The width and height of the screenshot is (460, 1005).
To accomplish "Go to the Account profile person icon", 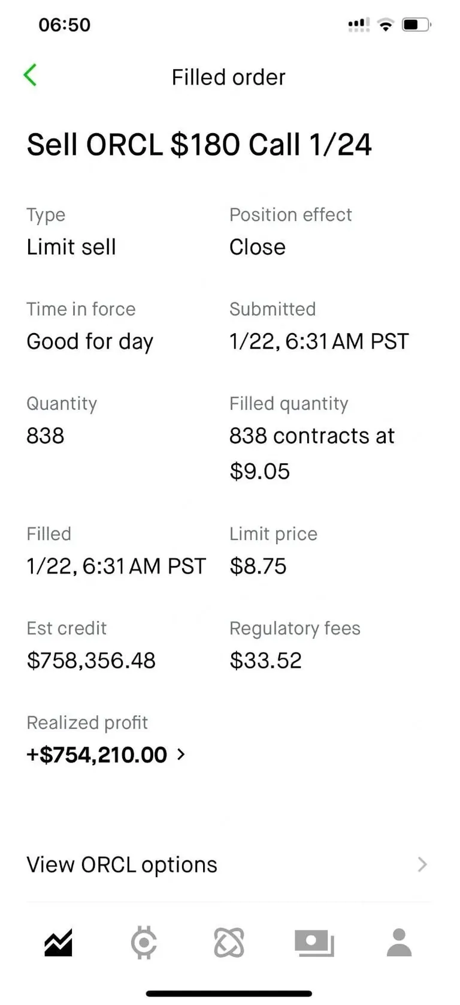I will coord(399,942).
